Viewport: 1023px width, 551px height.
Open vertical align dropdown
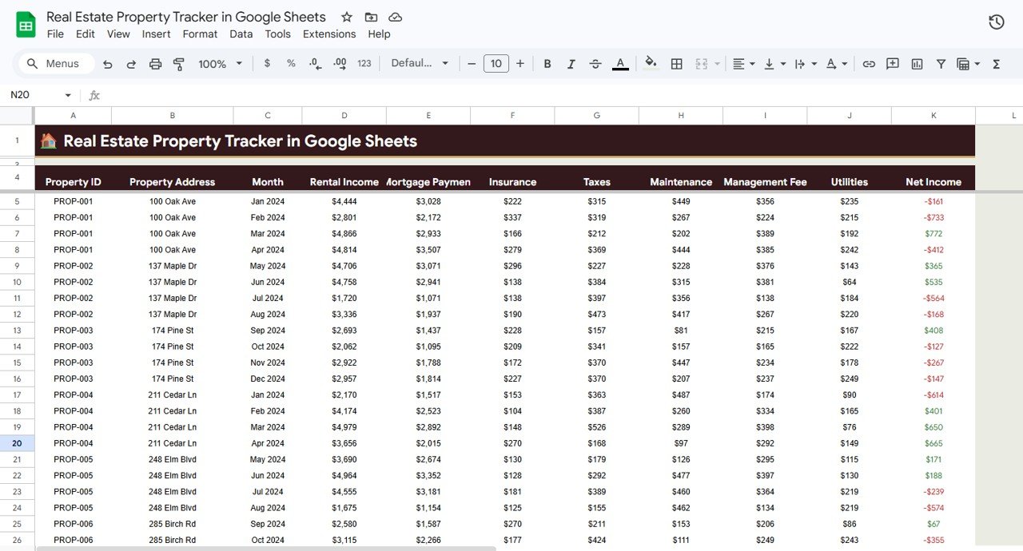click(774, 64)
